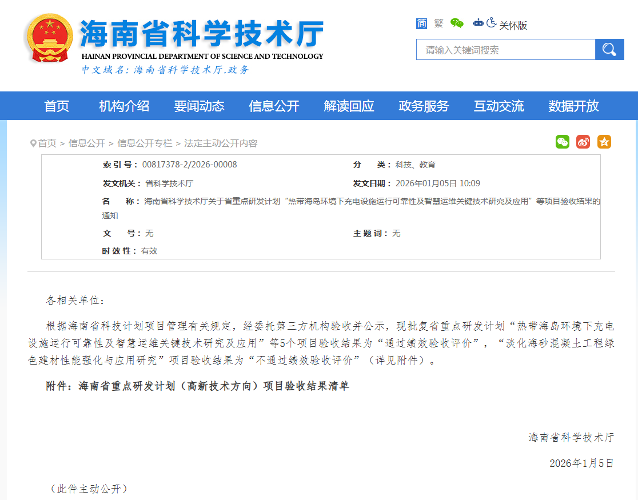Open the robot smart assistant icon

(x=478, y=23)
